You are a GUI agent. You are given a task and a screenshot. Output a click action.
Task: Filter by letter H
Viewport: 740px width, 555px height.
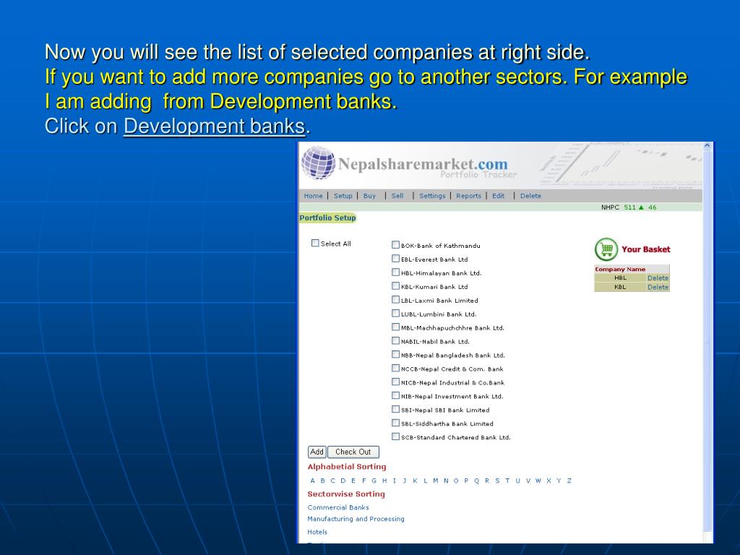[x=384, y=481]
